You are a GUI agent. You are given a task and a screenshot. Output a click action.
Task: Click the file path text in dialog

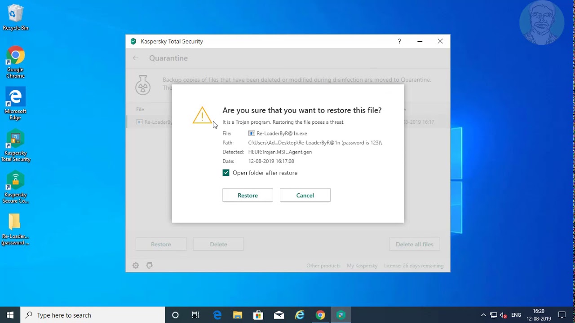315,143
